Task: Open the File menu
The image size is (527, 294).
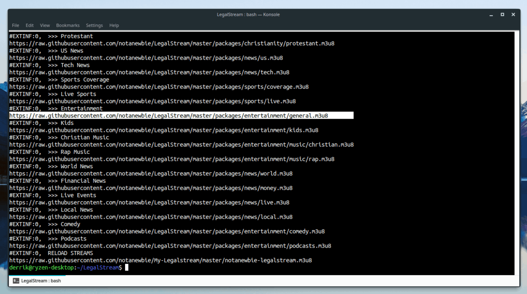Action: pos(15,25)
